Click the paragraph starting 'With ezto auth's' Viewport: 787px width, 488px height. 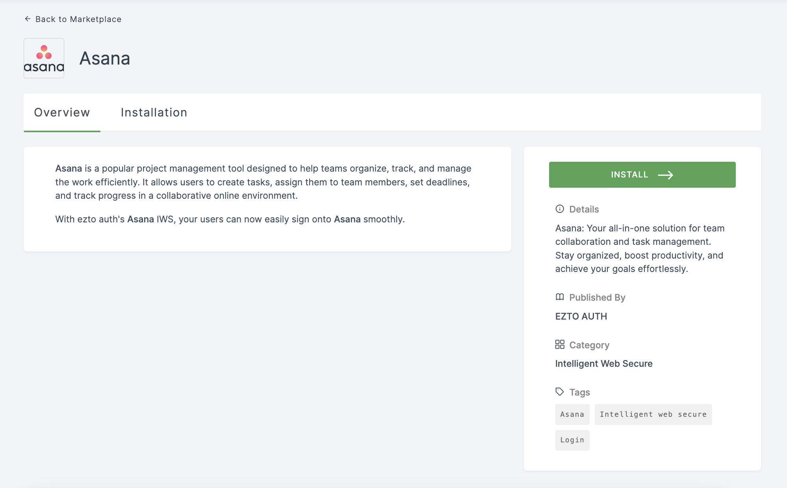tap(230, 219)
